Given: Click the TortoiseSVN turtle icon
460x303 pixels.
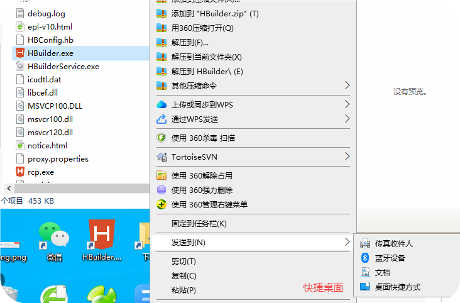Looking at the screenshot, I should point(162,157).
